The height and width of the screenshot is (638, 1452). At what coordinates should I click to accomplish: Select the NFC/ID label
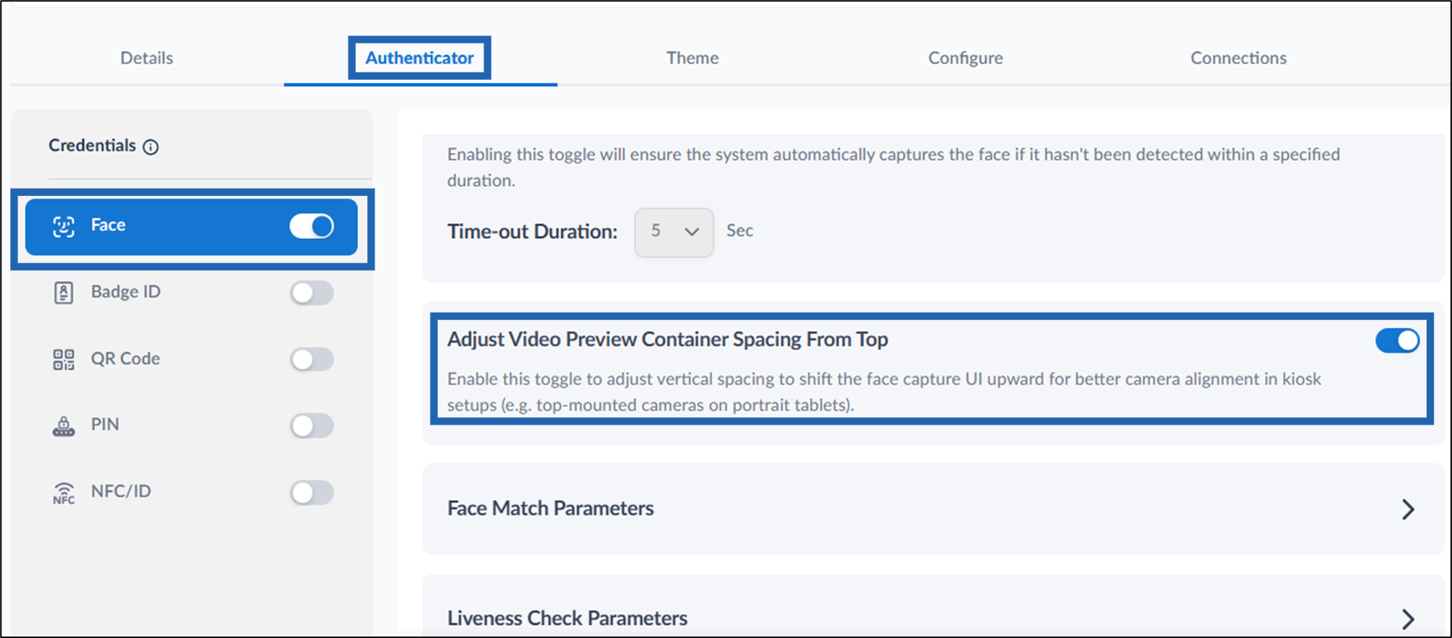click(121, 491)
